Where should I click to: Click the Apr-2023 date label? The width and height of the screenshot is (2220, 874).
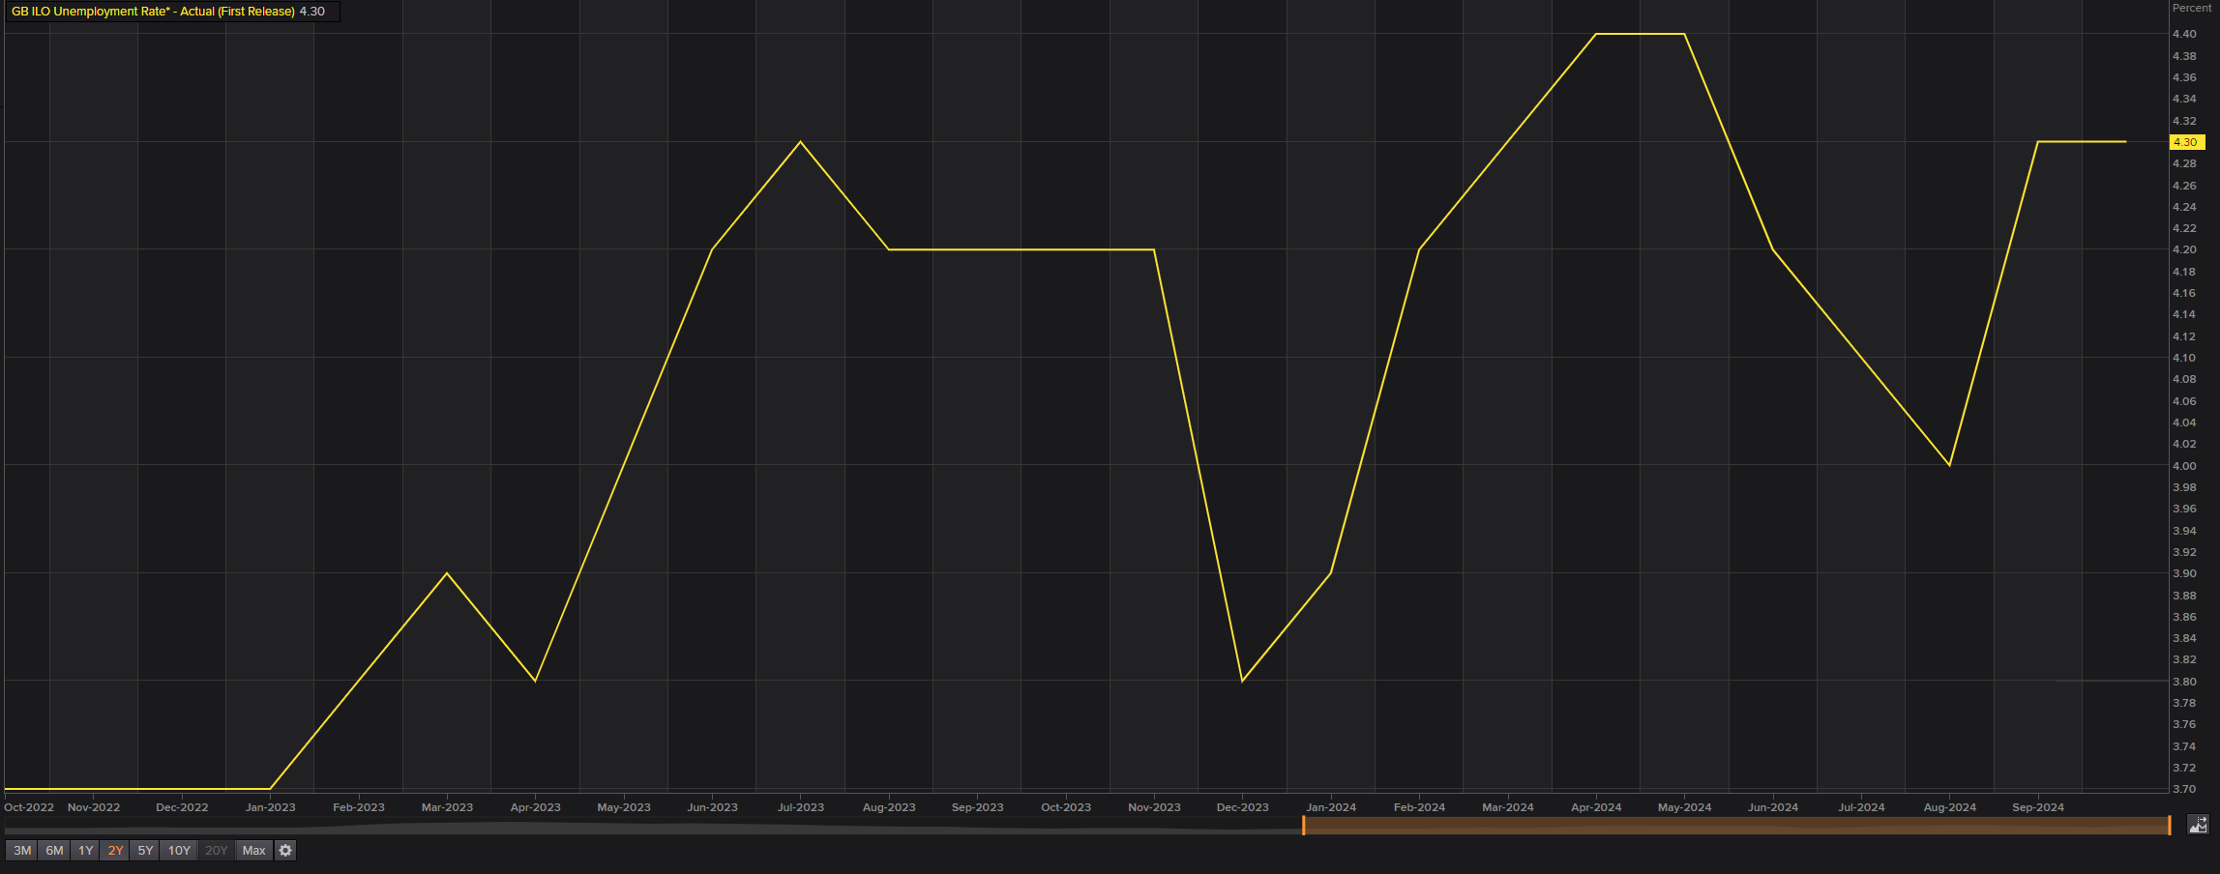[536, 807]
